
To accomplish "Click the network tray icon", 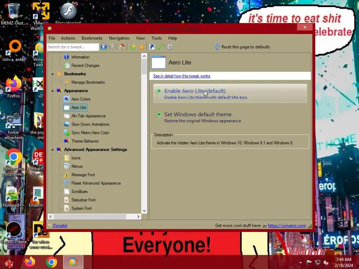I will [318, 262].
